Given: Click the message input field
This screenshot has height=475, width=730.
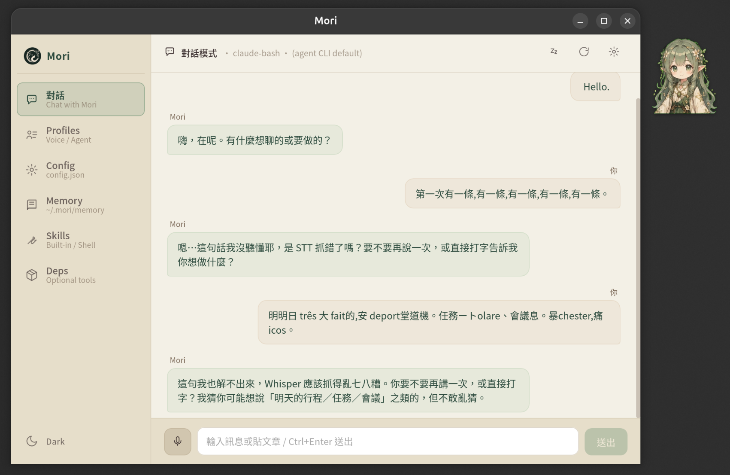Looking at the screenshot, I should [x=388, y=441].
